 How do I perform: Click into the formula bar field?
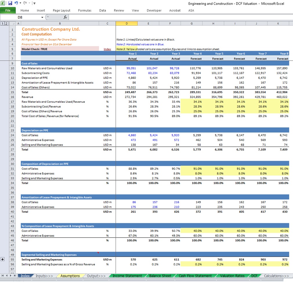181,17
